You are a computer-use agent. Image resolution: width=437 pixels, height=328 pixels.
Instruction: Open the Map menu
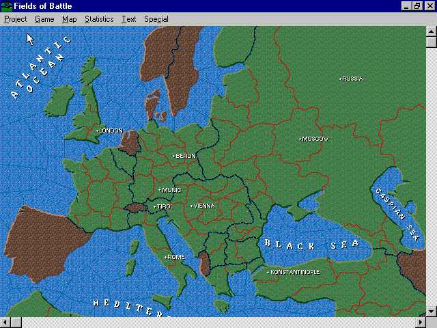pyautogui.click(x=69, y=19)
